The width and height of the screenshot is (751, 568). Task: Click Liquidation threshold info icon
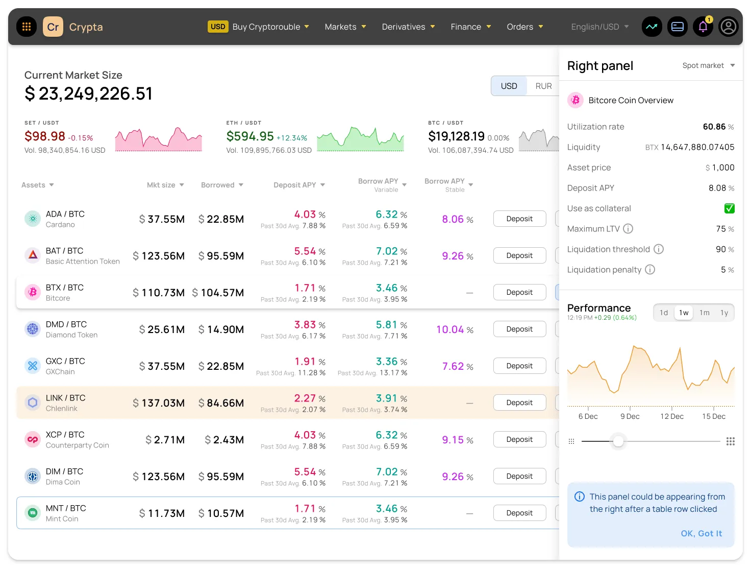[x=659, y=249]
